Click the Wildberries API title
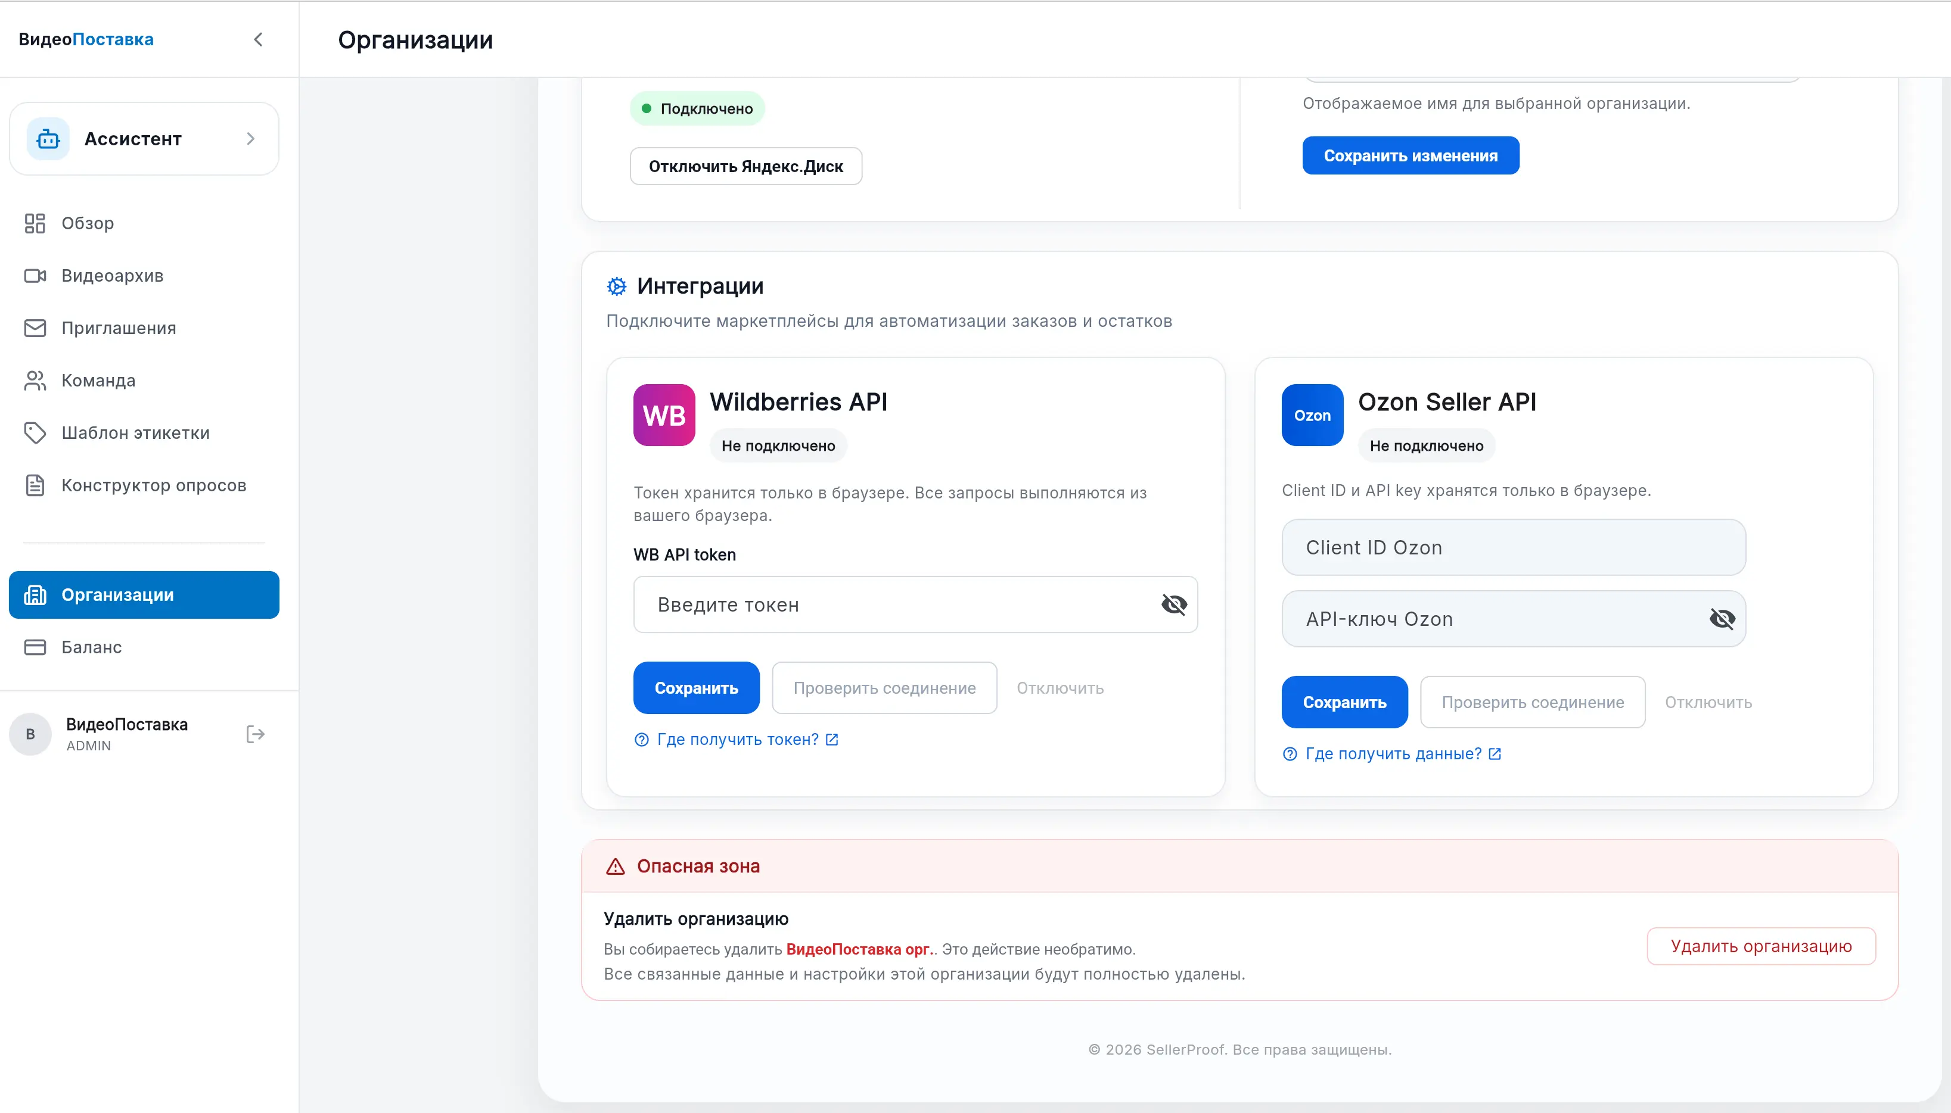Image resolution: width=1951 pixels, height=1113 pixels. (x=799, y=402)
